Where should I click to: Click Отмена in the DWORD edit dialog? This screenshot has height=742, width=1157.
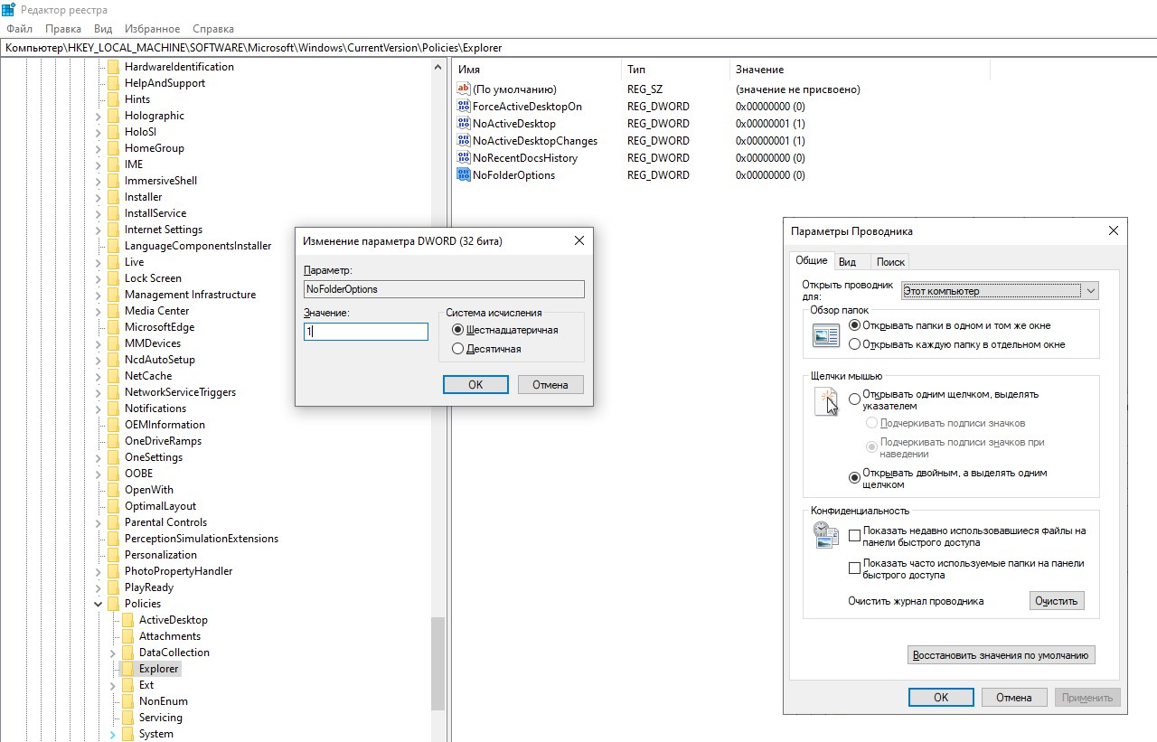tap(550, 385)
